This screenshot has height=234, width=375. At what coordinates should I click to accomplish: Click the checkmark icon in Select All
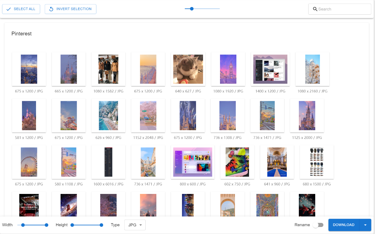[8, 9]
